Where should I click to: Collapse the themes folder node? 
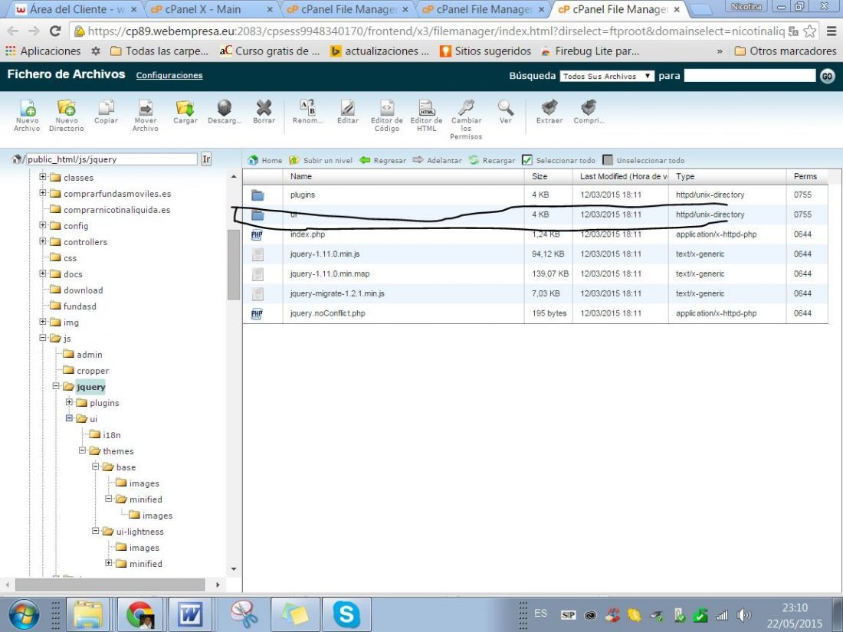[x=82, y=450]
